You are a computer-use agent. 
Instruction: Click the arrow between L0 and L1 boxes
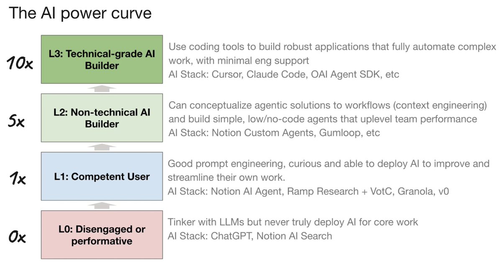[x=101, y=205]
